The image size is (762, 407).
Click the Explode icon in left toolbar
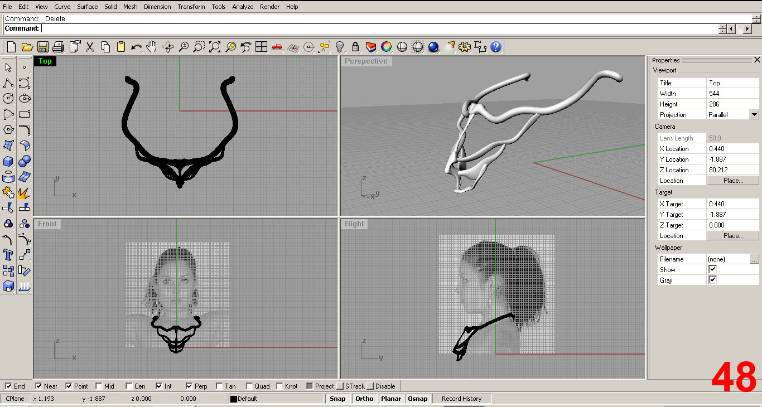pyautogui.click(x=24, y=192)
